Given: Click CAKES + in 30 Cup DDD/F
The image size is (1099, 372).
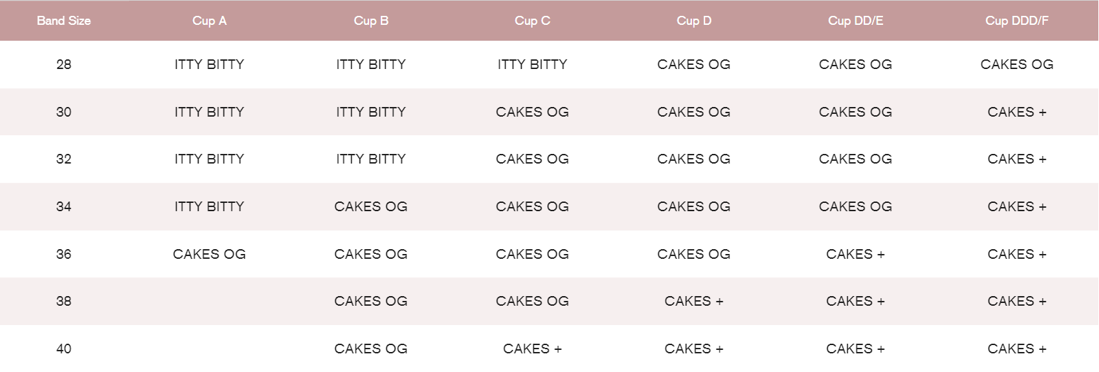Looking at the screenshot, I should [x=1017, y=112].
